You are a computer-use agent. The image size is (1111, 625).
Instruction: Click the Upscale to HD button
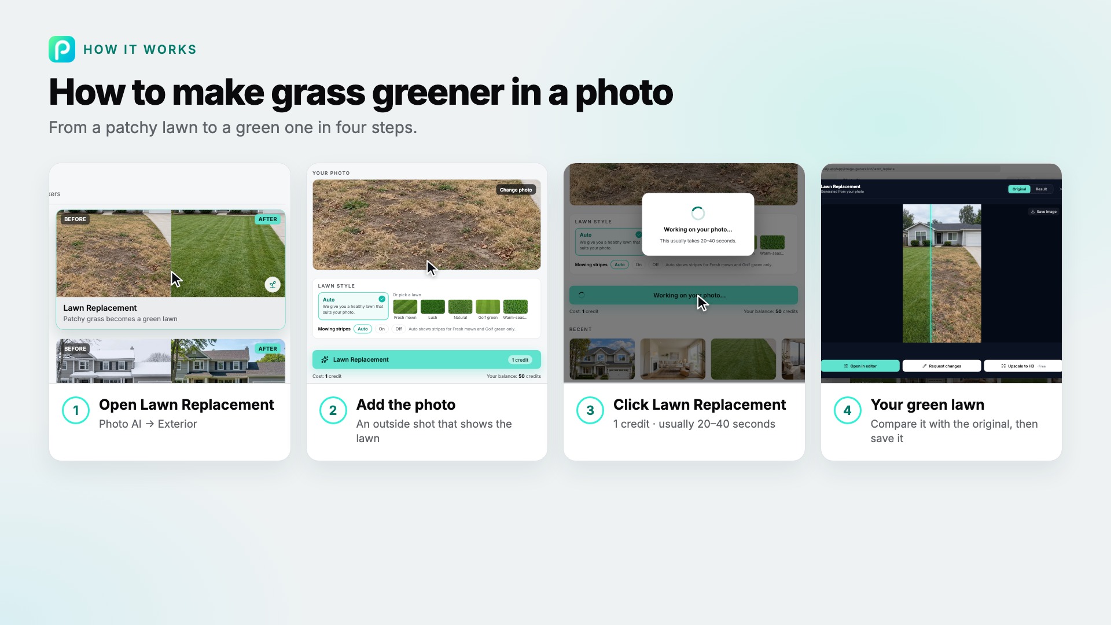[x=1022, y=366]
